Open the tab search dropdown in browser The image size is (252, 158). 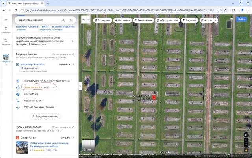tap(4, 3)
